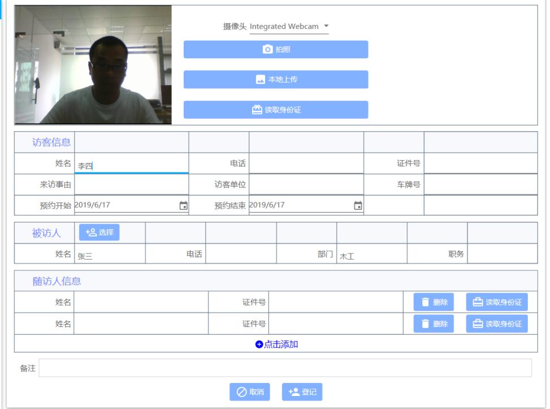The image size is (550, 409).
Task: Read ID card for first companion row
Action: [x=497, y=302]
